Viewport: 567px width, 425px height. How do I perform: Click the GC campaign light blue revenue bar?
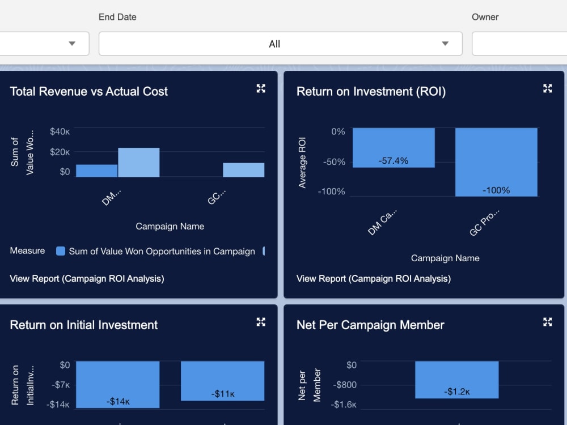pyautogui.click(x=243, y=170)
